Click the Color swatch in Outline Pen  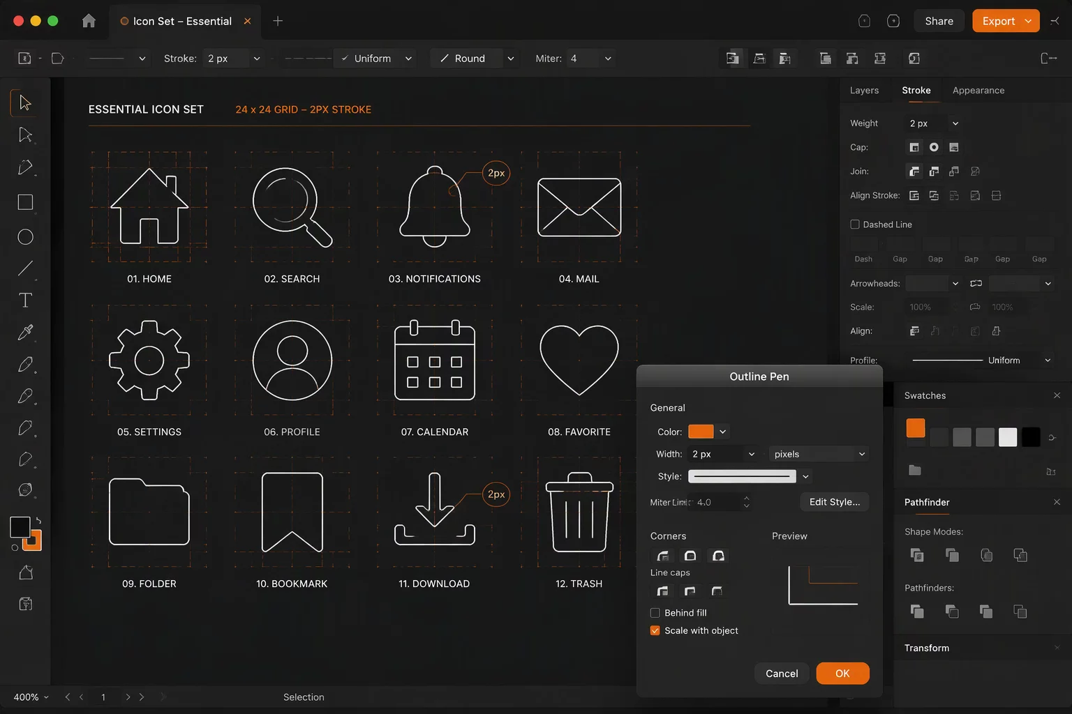[701, 432]
